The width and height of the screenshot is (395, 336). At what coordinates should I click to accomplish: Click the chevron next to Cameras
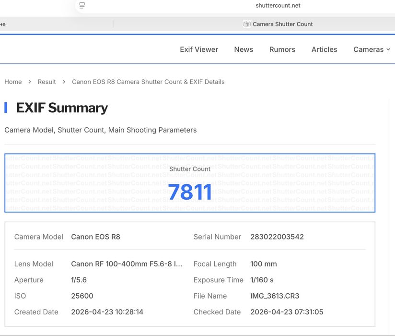coord(388,49)
